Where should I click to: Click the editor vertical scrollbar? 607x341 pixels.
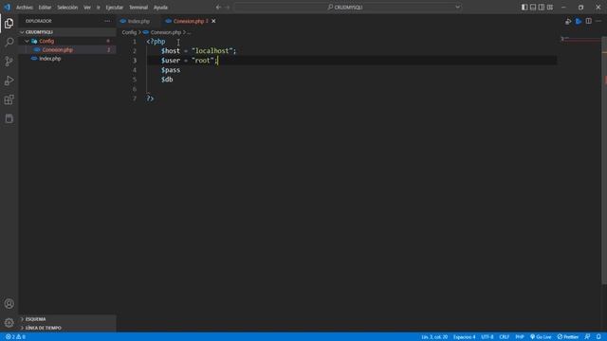coord(604,160)
